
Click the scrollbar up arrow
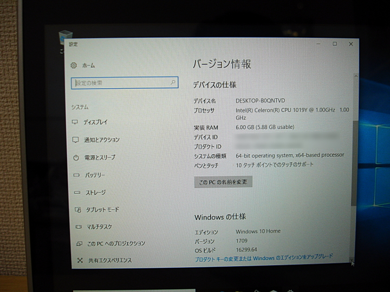(356, 76)
